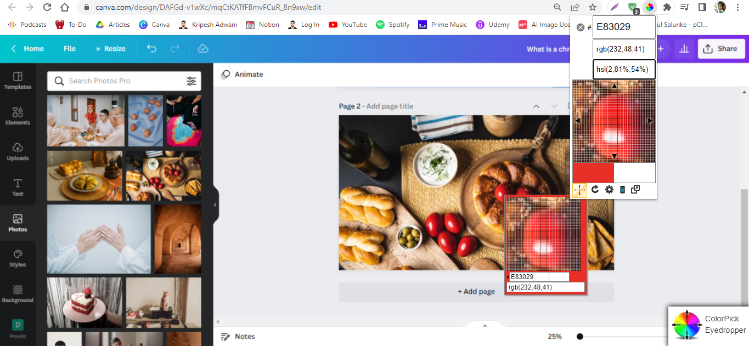The height and width of the screenshot is (346, 749).
Task: Open the Resize menu
Action: pyautogui.click(x=110, y=49)
